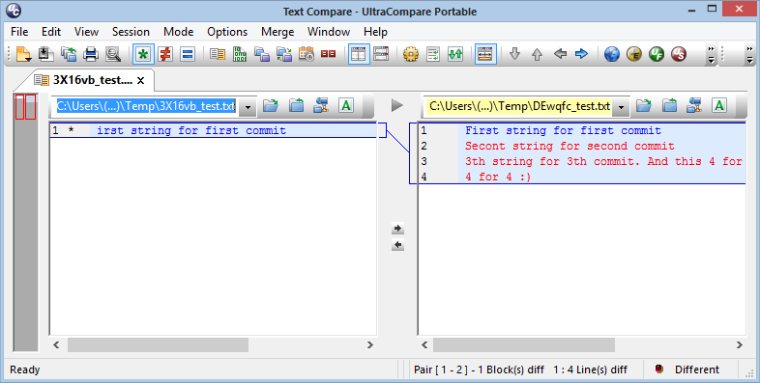Launch UltraSentry from red round icon
This screenshot has width=760, height=383.
pos(679,54)
